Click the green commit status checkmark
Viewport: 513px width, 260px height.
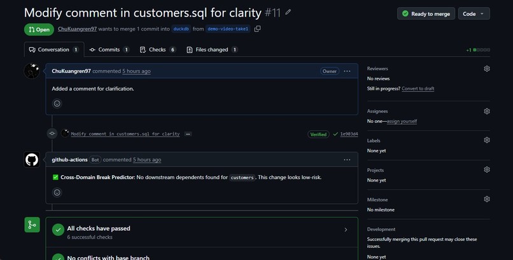(x=335, y=134)
